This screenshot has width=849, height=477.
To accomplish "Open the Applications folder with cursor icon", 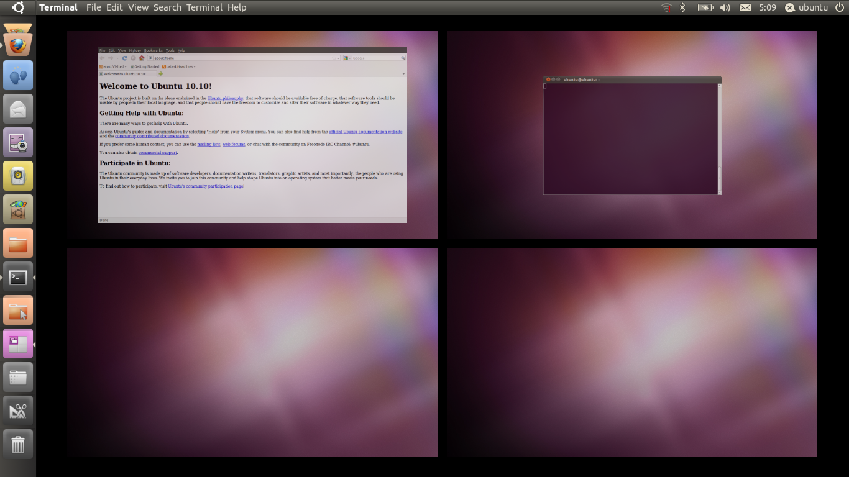I will (18, 311).
